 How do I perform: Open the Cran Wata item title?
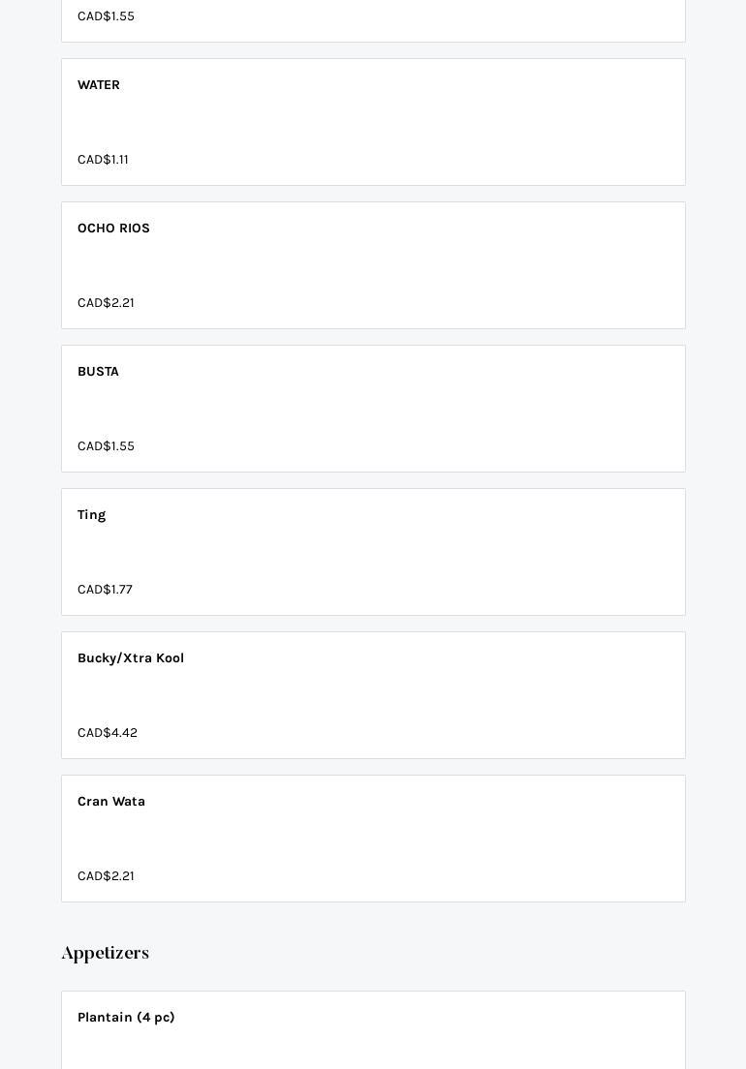111,802
